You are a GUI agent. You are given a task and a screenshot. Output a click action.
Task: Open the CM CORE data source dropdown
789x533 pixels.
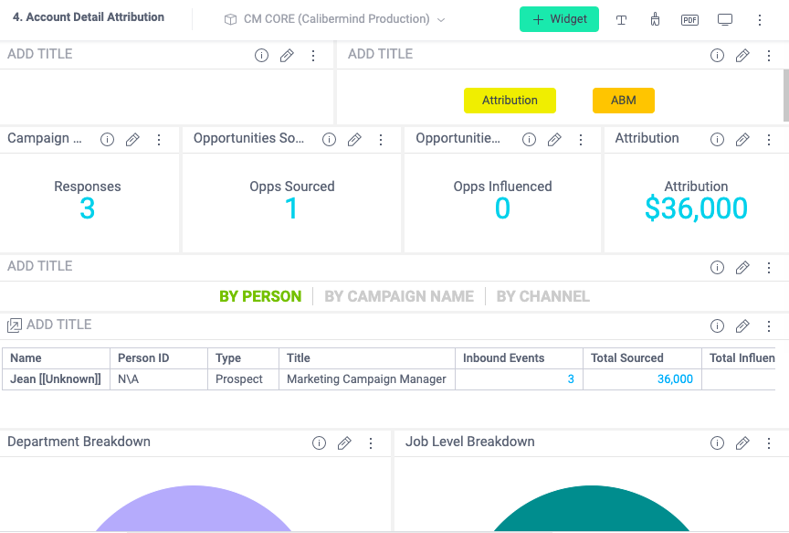coord(334,19)
